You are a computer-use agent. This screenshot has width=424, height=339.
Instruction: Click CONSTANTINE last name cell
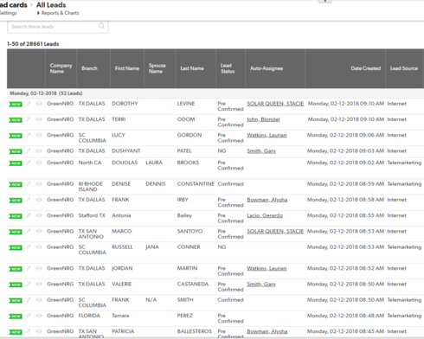coord(196,184)
